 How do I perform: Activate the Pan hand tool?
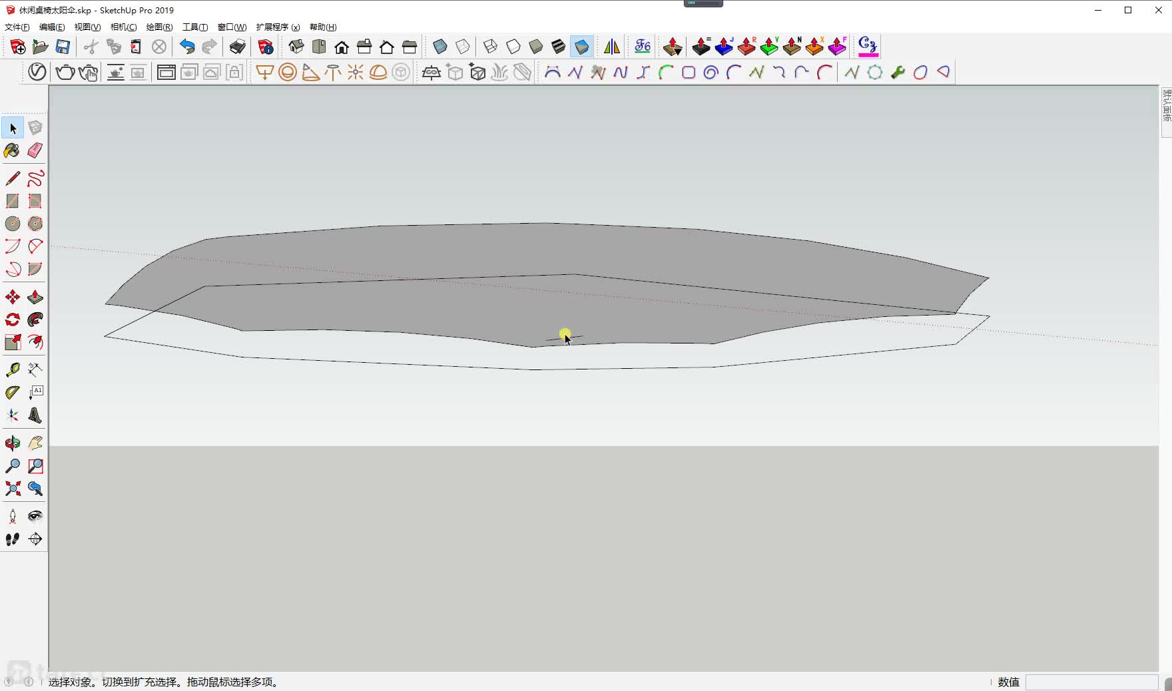35,443
